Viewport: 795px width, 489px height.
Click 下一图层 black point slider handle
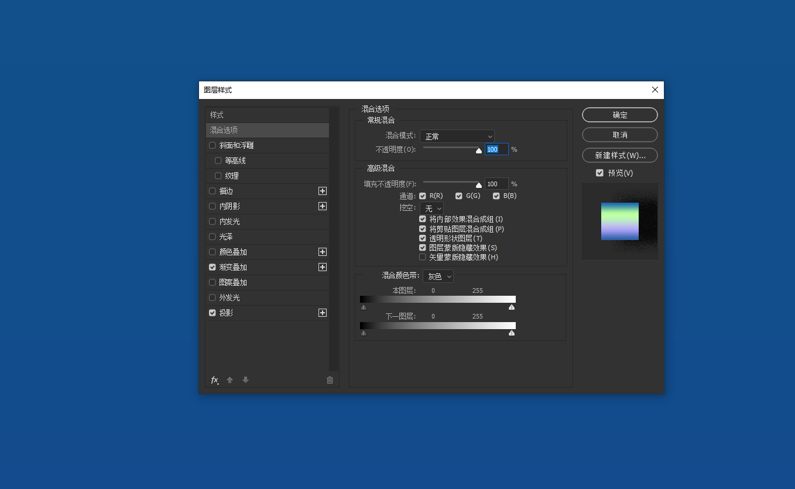tap(364, 333)
